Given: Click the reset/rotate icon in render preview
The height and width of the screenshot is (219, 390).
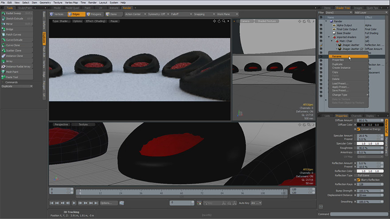Looking at the screenshot, I should pyautogui.click(x=219, y=21).
